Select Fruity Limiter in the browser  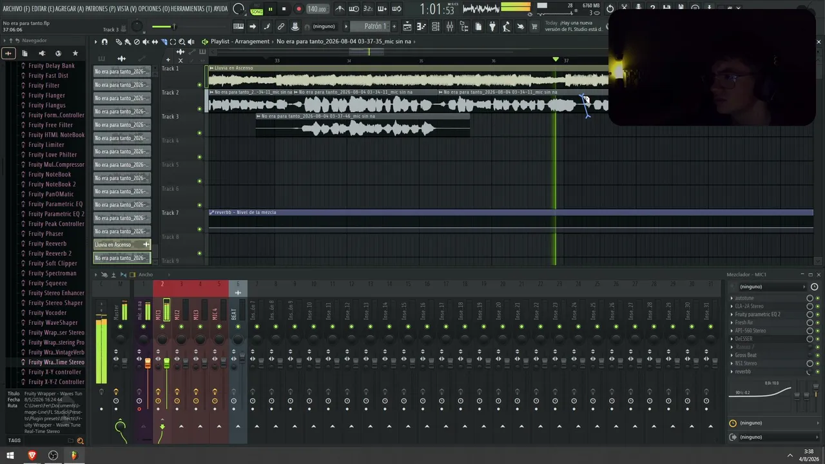pyautogui.click(x=46, y=145)
